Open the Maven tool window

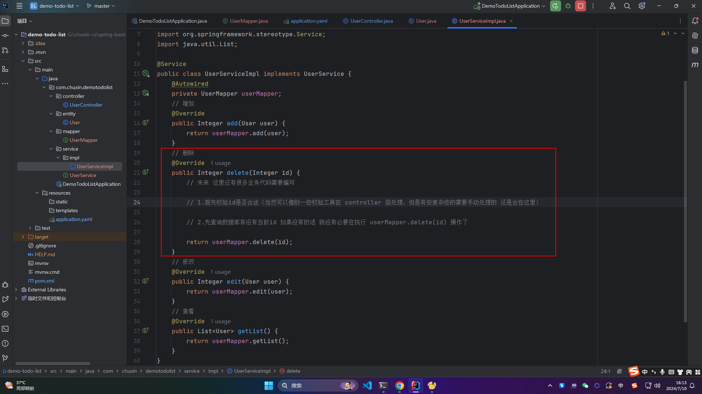click(x=695, y=65)
